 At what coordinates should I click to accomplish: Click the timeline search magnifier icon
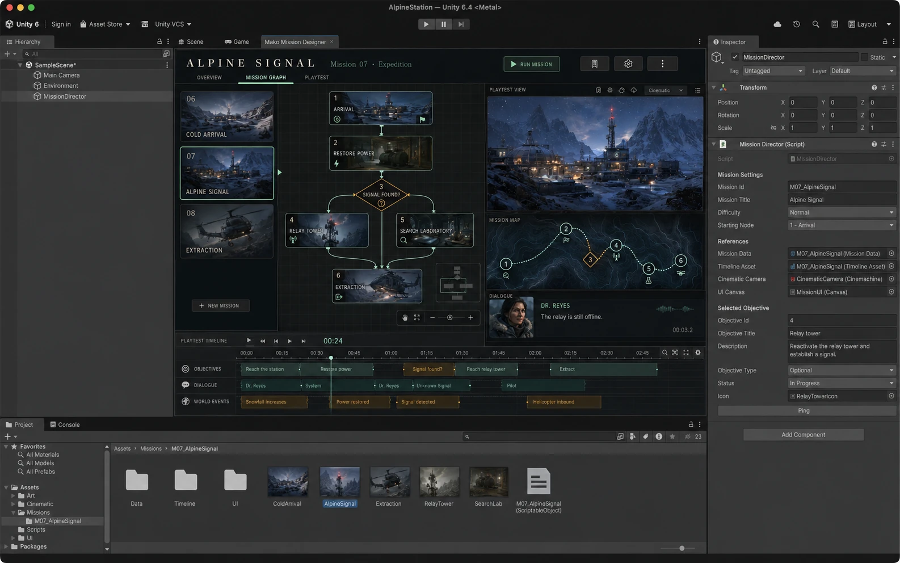[x=665, y=352]
